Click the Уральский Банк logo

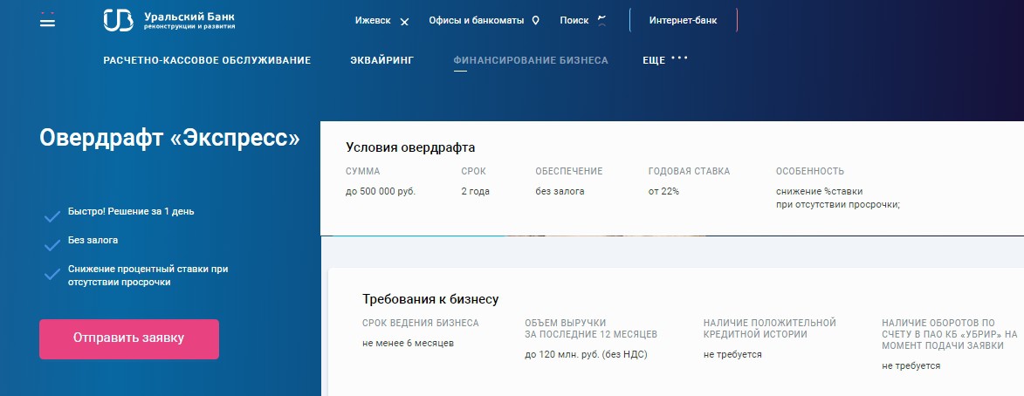169,20
